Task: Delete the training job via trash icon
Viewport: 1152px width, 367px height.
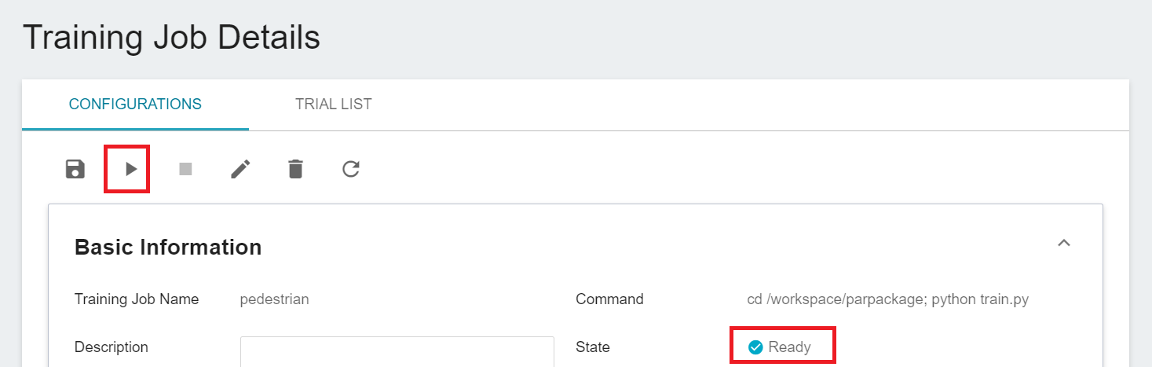Action: tap(295, 169)
